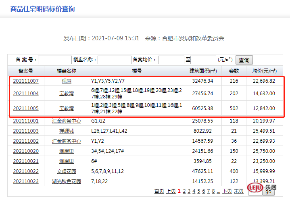This screenshot has width=290, height=202.
Task: Go to page 4
Action: coord(194,191)
